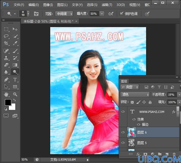Image resolution: width=181 pixels, height=163 pixels.
Task: Select the Blur tool
Action: click(6, 72)
